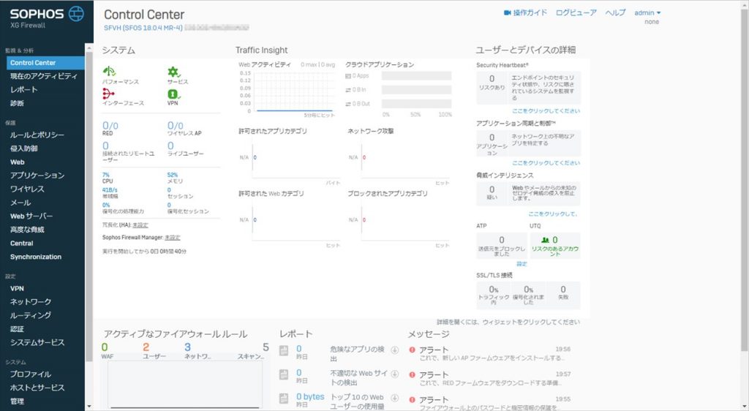This screenshot has height=411, width=749.
Task: Select the ネットワーク firewall rules count 3
Action: (x=188, y=347)
